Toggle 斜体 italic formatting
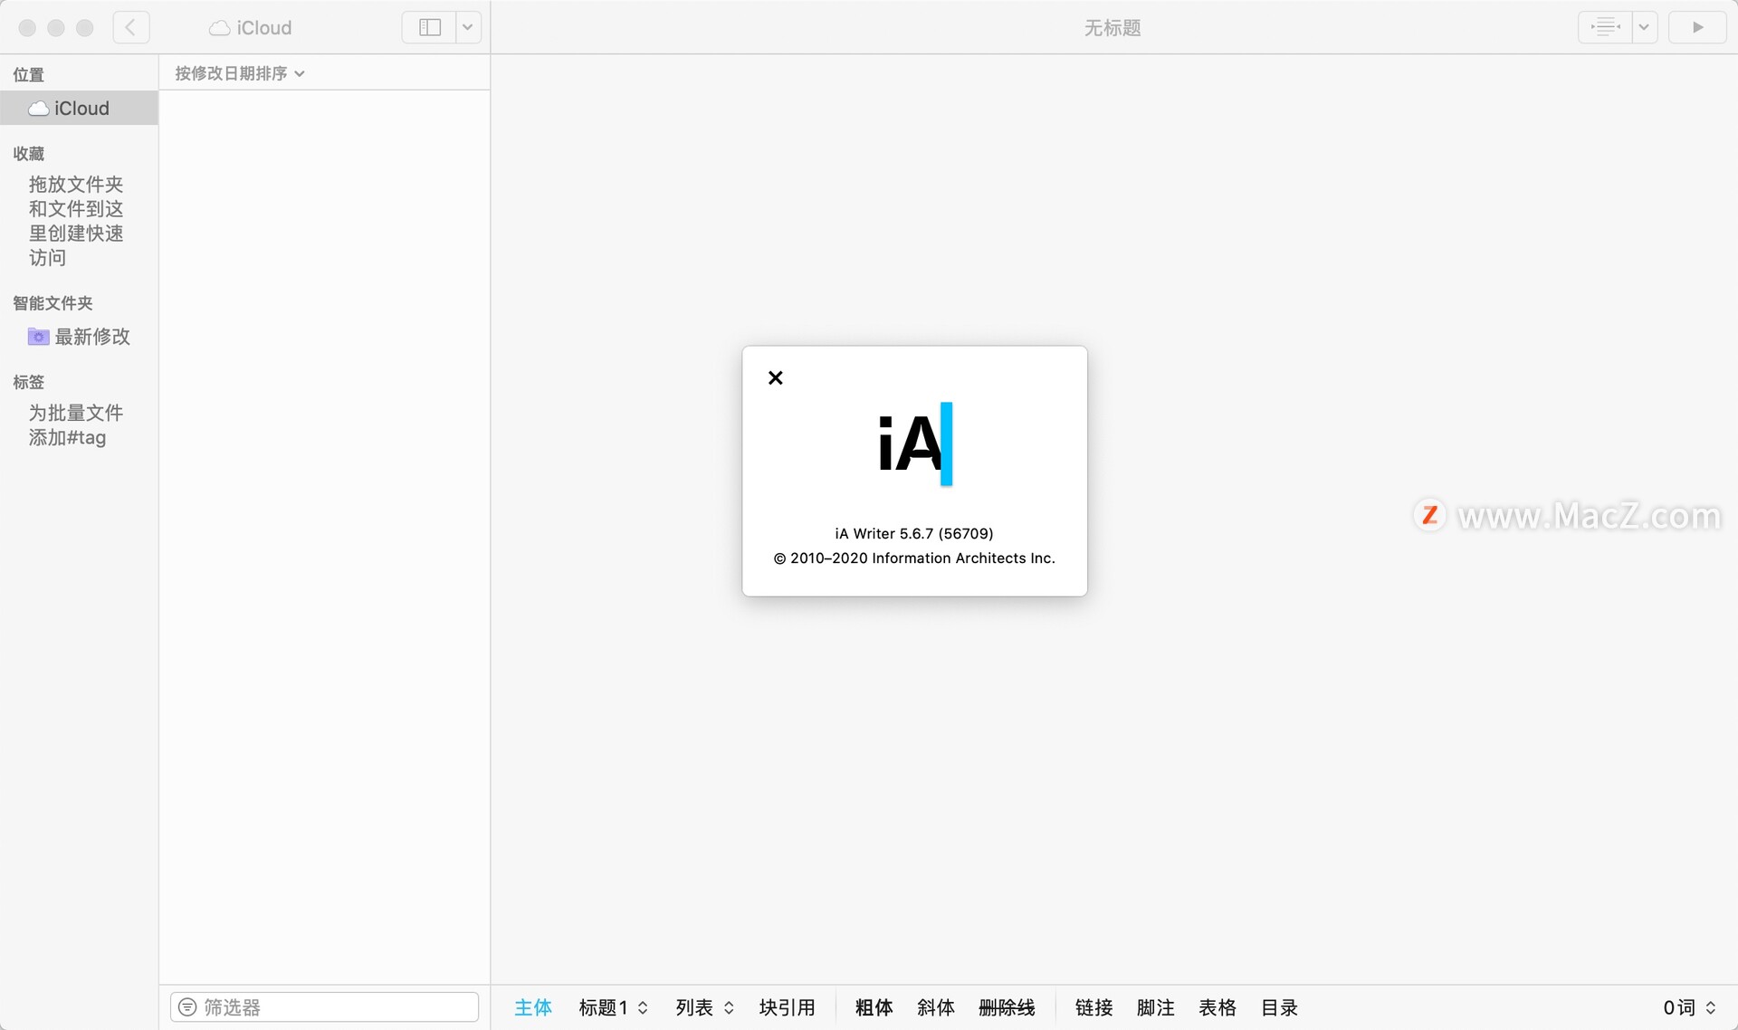 click(936, 1007)
